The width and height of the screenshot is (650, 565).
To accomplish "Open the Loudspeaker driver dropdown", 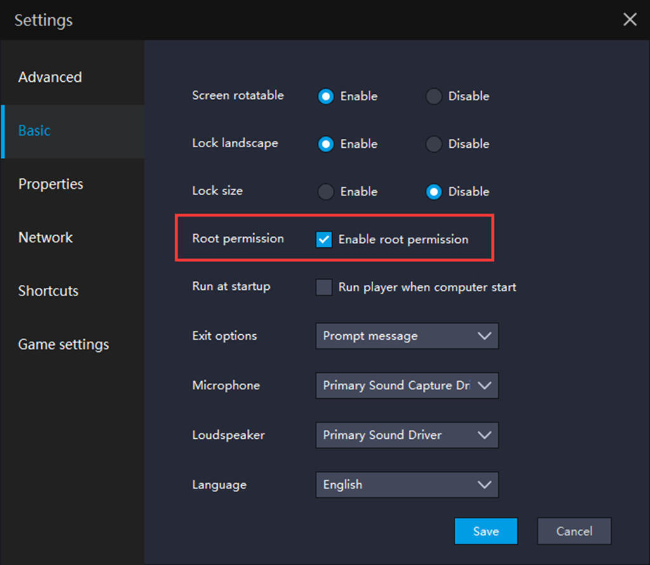I will pyautogui.click(x=407, y=435).
